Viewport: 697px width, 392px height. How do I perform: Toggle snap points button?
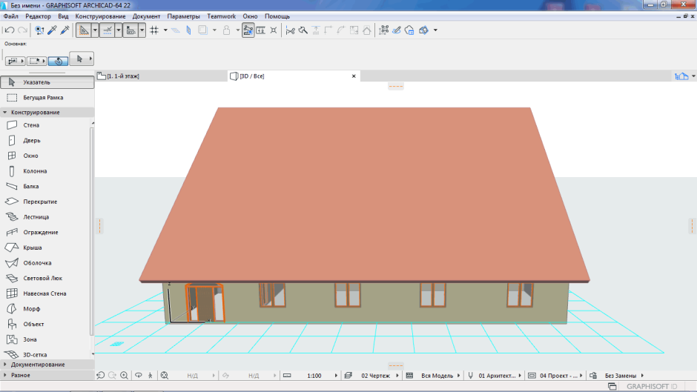(x=107, y=30)
